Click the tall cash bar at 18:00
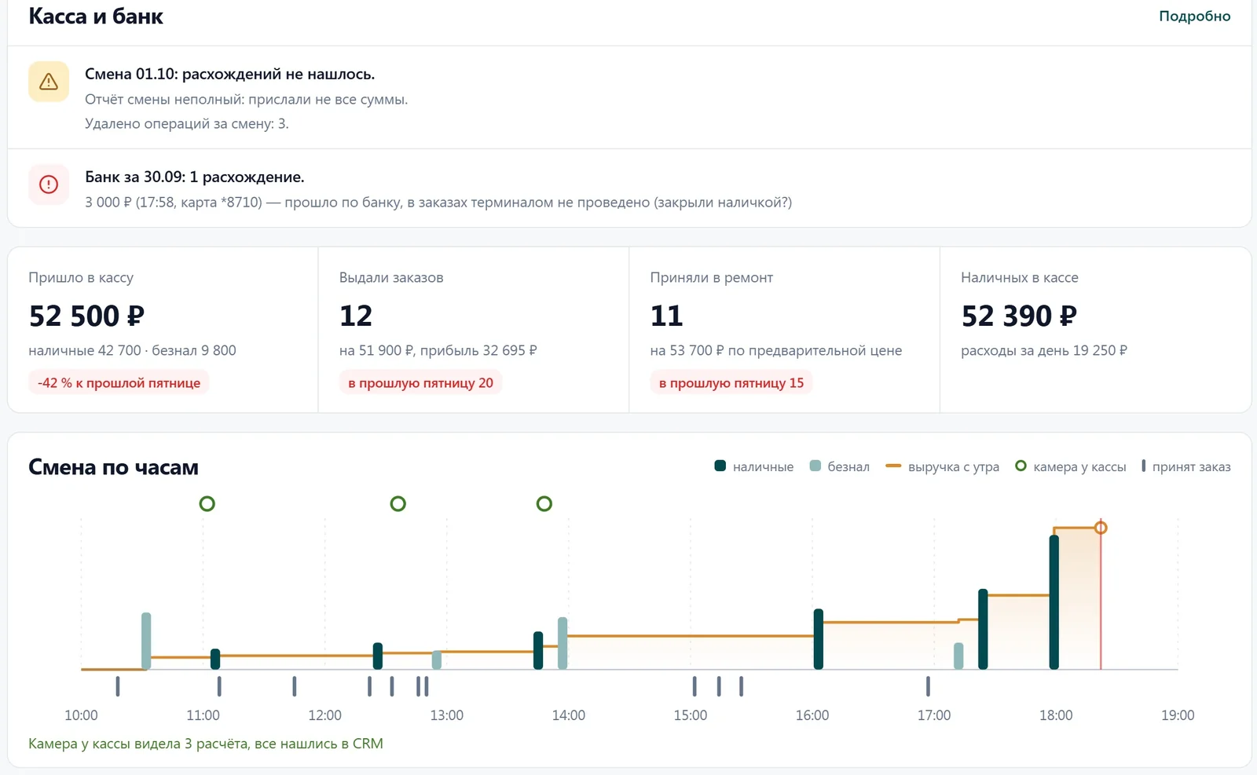Viewport: 1257px width, 775px height. point(1054,602)
